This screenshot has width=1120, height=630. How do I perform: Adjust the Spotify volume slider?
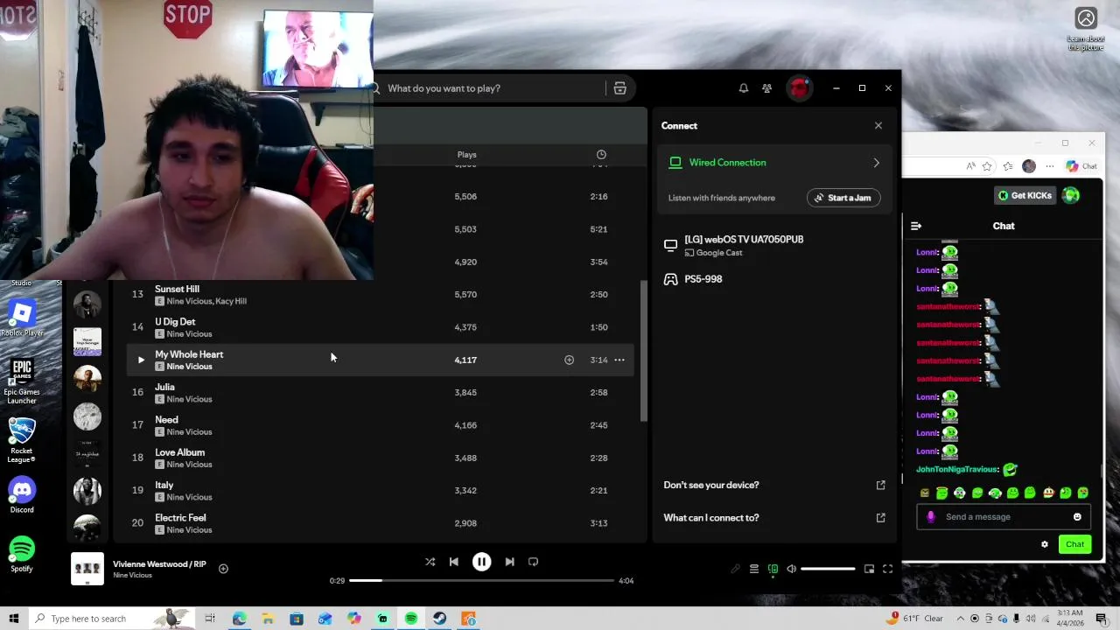828,569
